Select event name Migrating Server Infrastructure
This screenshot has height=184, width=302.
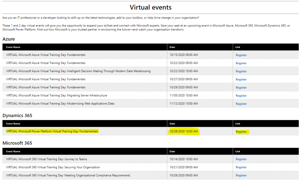(56, 95)
